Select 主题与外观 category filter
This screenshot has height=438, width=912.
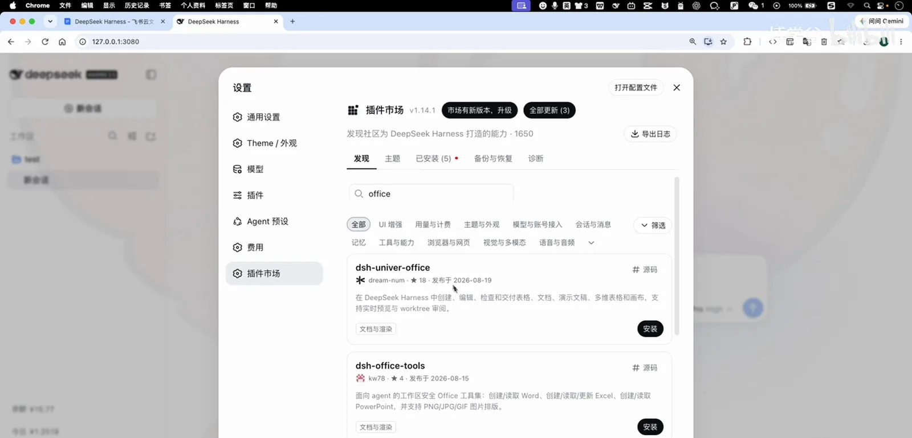coord(482,225)
